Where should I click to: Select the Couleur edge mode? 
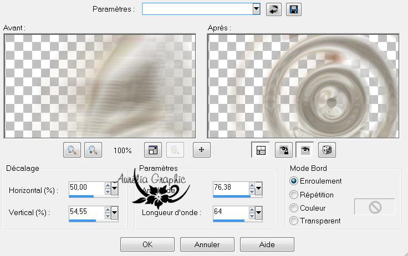click(x=294, y=208)
